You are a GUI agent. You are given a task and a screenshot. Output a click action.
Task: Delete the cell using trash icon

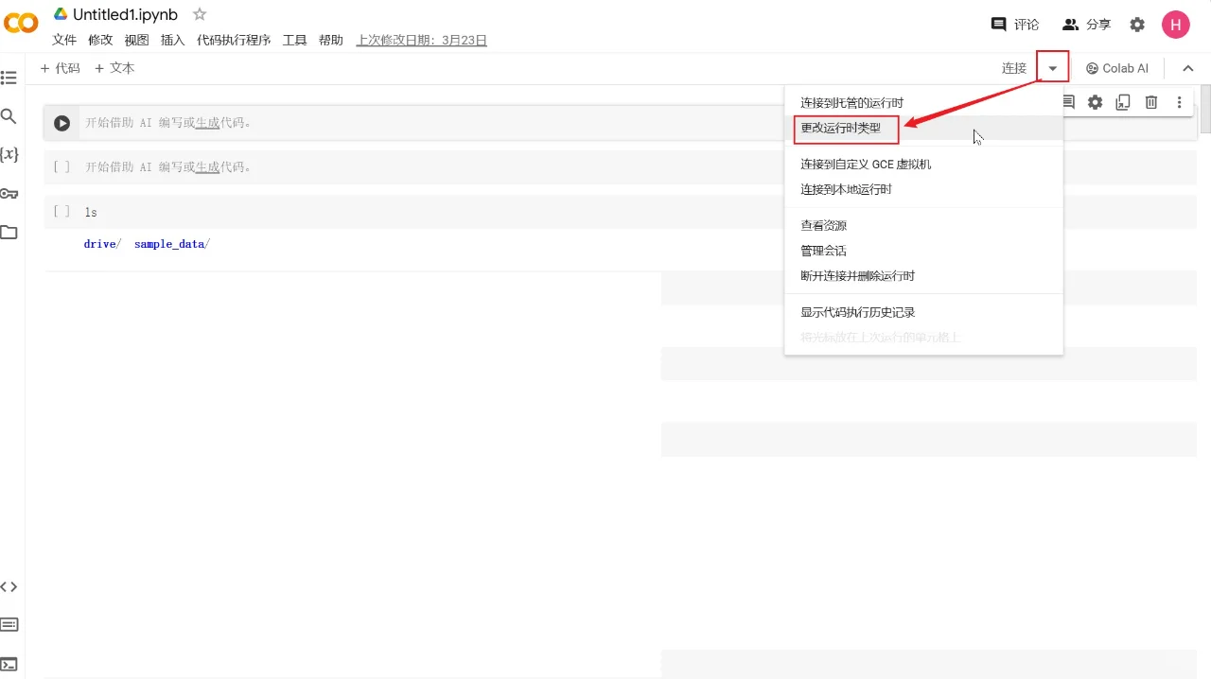1151,102
